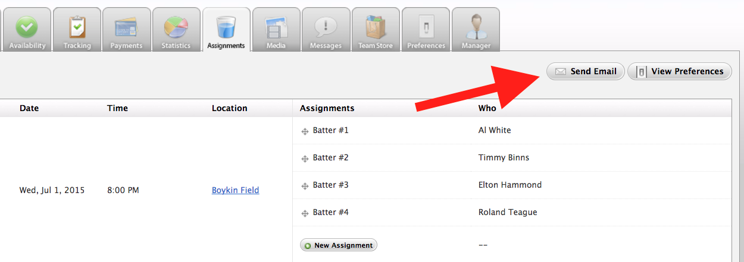Click the move handle beside Batter #4
This screenshot has height=262, width=744.
click(x=305, y=213)
